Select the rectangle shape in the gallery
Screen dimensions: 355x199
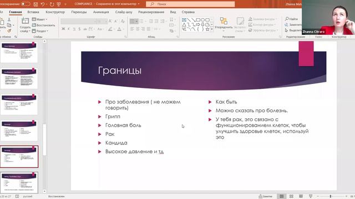click(x=198, y=20)
